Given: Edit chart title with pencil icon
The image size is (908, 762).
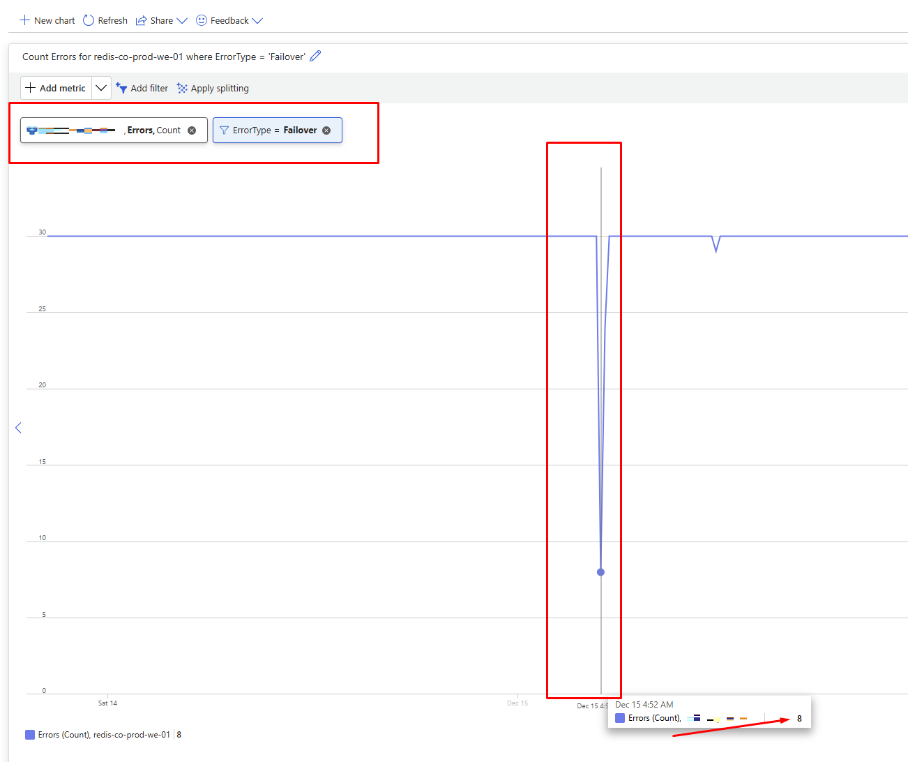Looking at the screenshot, I should click(x=315, y=57).
